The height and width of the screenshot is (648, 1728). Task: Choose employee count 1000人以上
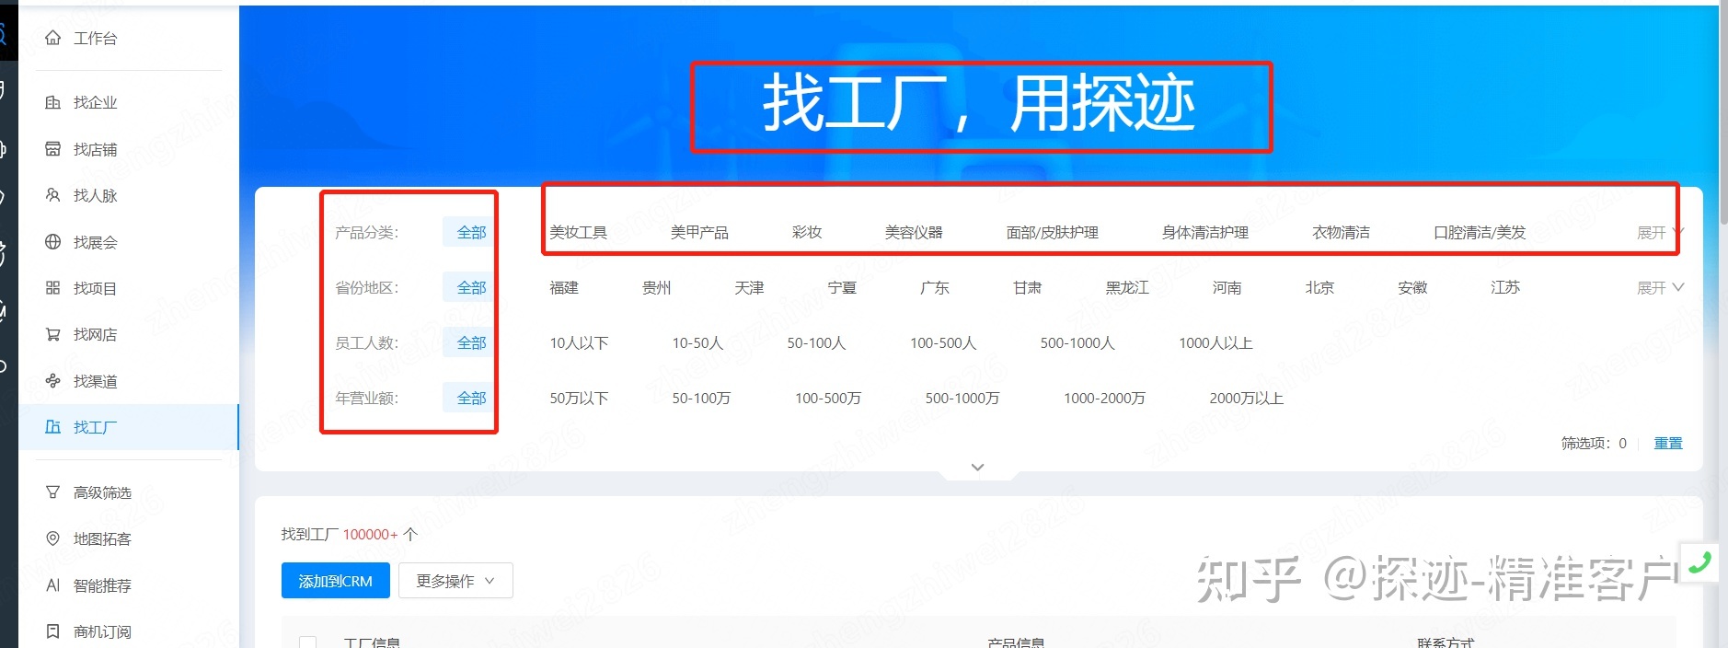click(1215, 343)
